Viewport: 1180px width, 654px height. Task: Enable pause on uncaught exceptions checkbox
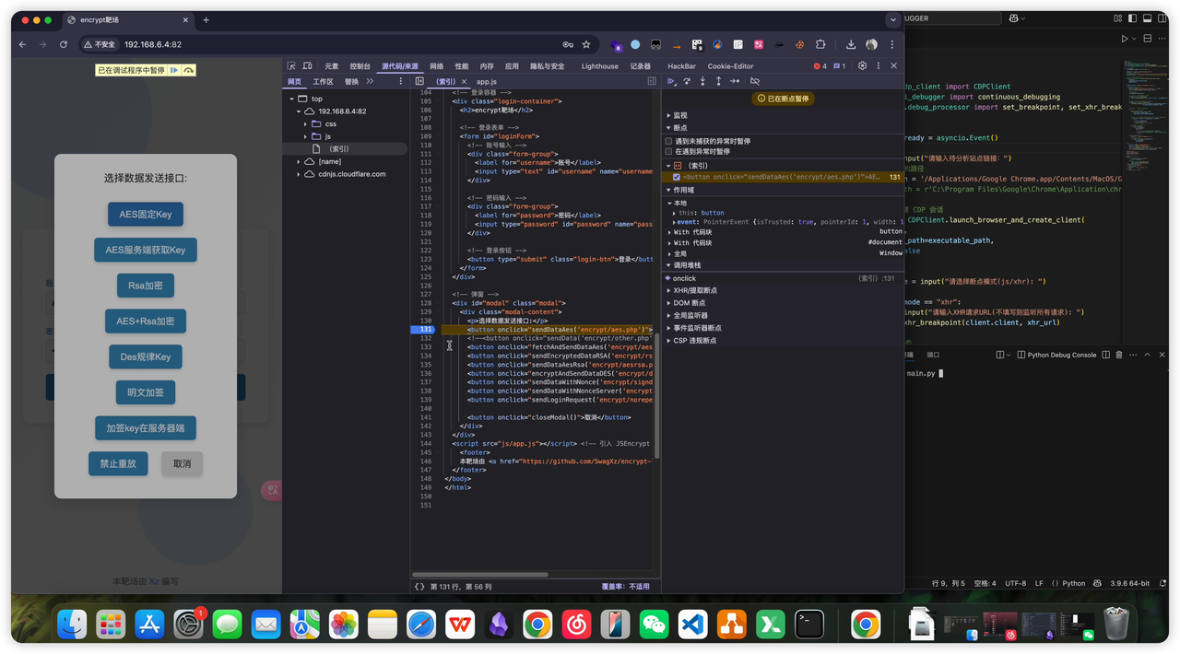click(669, 141)
